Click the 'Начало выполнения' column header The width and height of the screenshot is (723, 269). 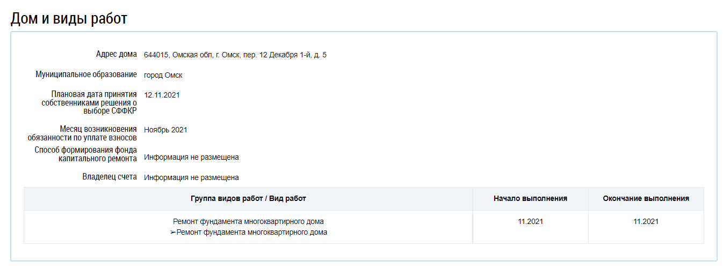pyautogui.click(x=530, y=199)
